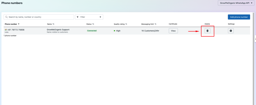Image resolution: width=256 pixels, height=105 pixels.
Task: Click the Phone numbers page heading
Action: coord(12,3)
